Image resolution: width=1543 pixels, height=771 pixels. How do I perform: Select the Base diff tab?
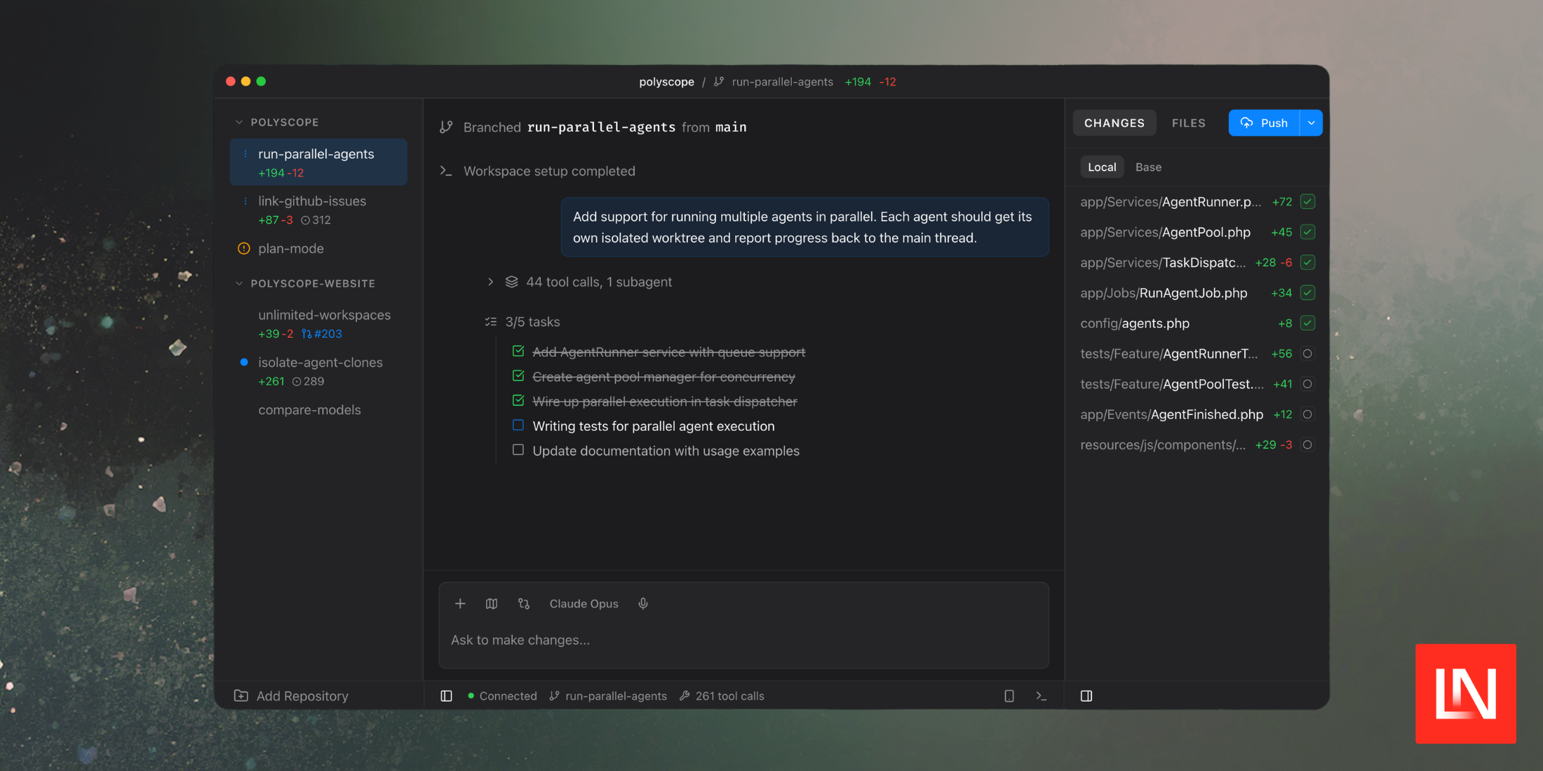(1148, 167)
